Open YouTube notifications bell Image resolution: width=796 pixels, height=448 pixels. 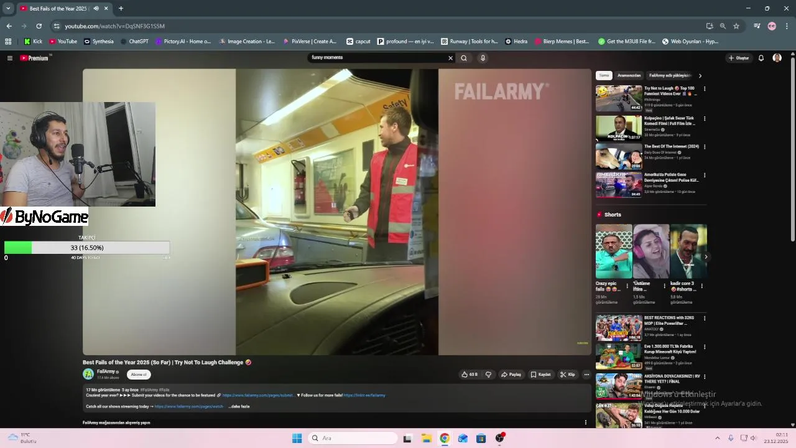pyautogui.click(x=761, y=58)
